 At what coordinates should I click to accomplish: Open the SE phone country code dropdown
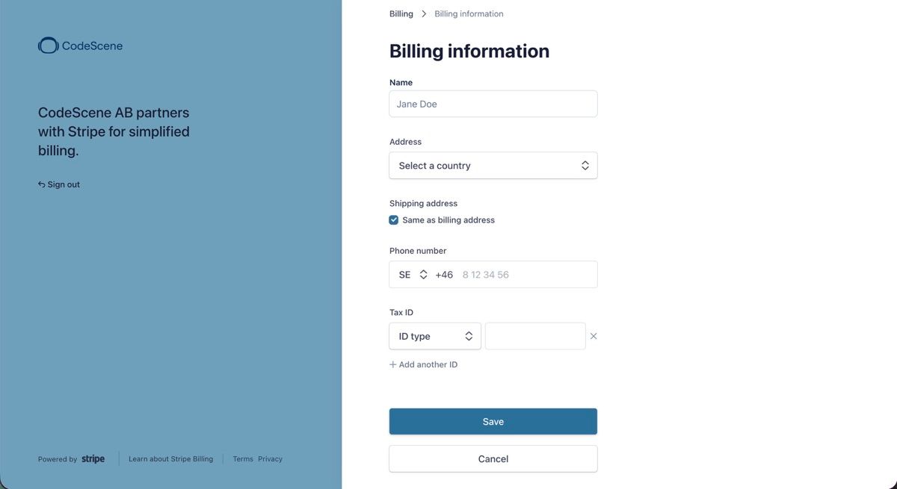413,275
